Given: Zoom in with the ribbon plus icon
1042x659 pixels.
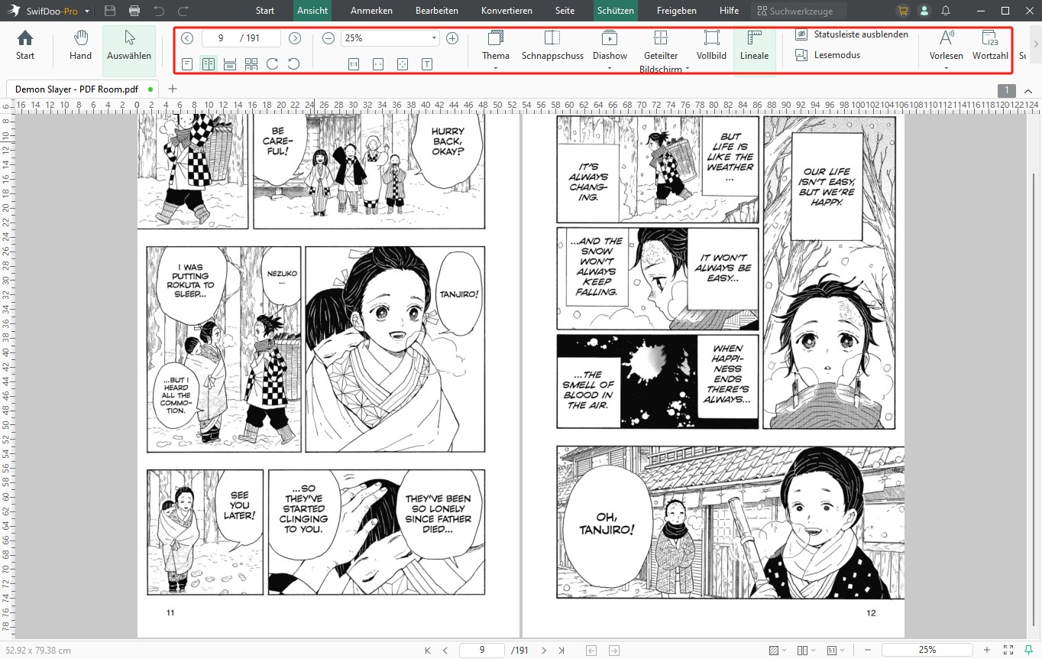Looking at the screenshot, I should 452,38.
